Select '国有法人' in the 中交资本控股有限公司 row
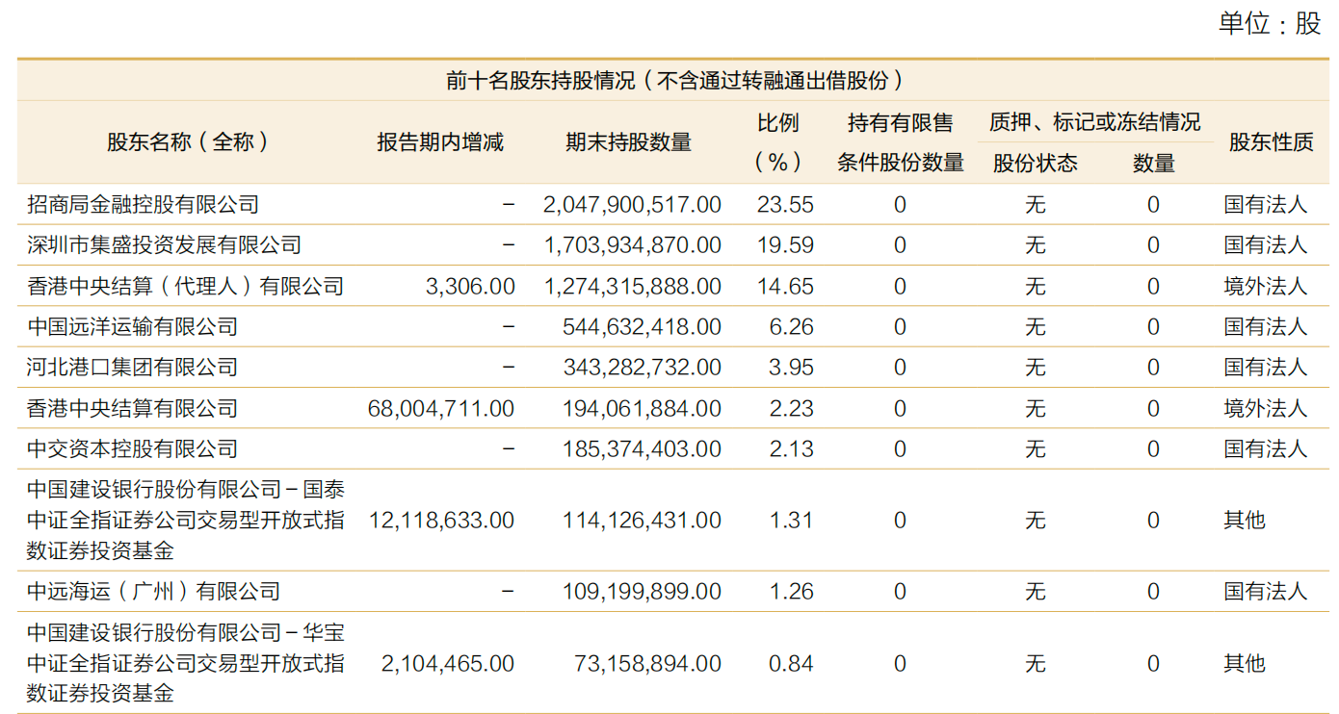 pyautogui.click(x=1266, y=449)
